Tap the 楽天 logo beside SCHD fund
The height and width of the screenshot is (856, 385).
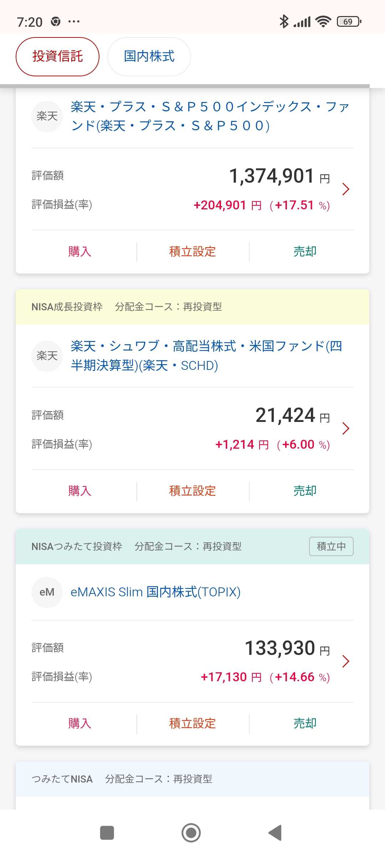pos(47,356)
